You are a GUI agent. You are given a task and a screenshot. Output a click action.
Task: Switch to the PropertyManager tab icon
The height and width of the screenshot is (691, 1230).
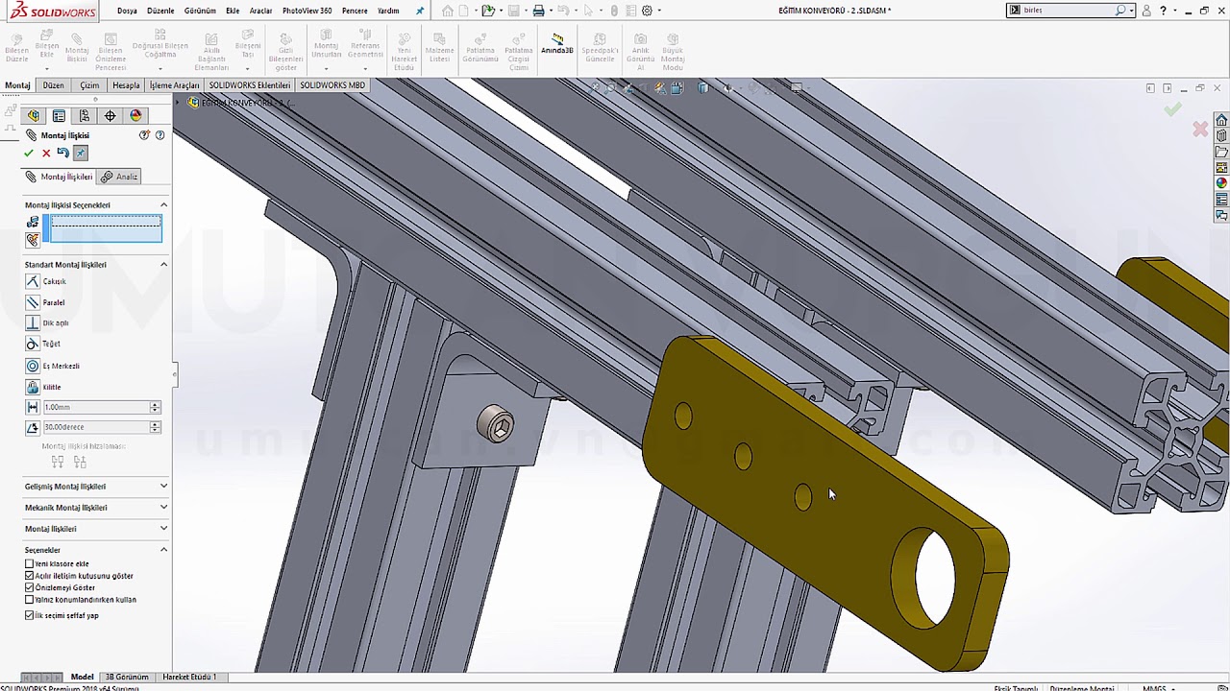(x=59, y=116)
